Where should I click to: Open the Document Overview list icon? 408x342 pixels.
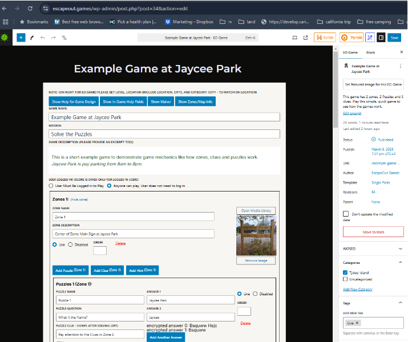[64, 38]
